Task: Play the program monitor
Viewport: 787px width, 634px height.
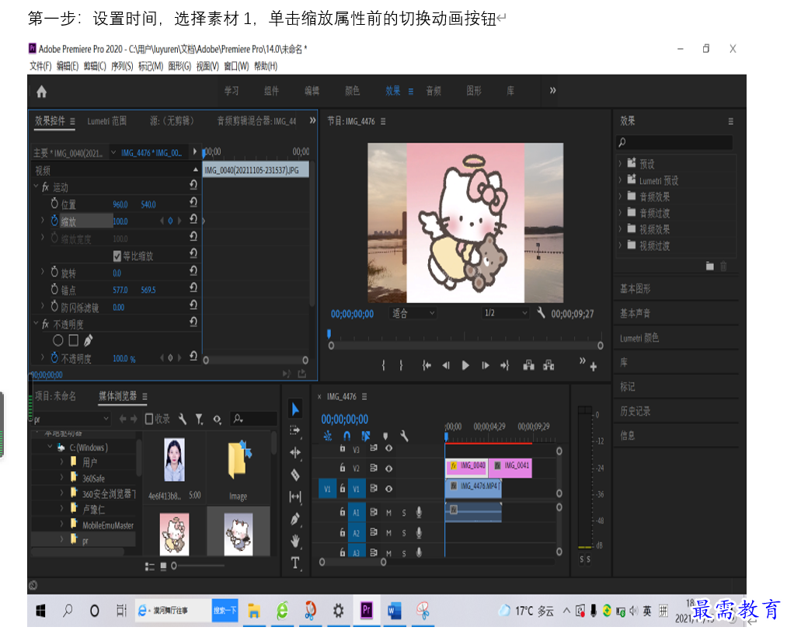Action: pos(465,365)
